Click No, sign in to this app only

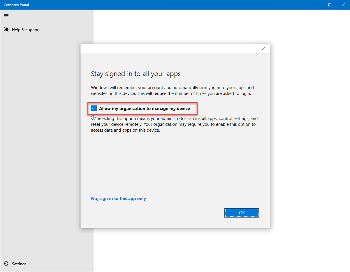click(118, 198)
